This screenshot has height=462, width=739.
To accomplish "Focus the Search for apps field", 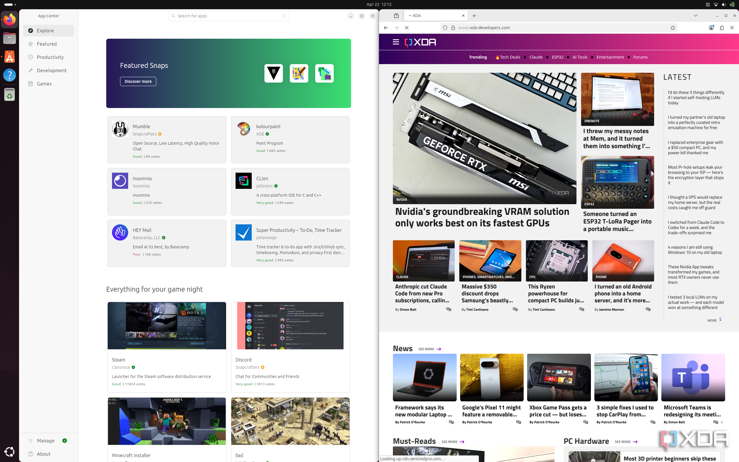I will (228, 16).
